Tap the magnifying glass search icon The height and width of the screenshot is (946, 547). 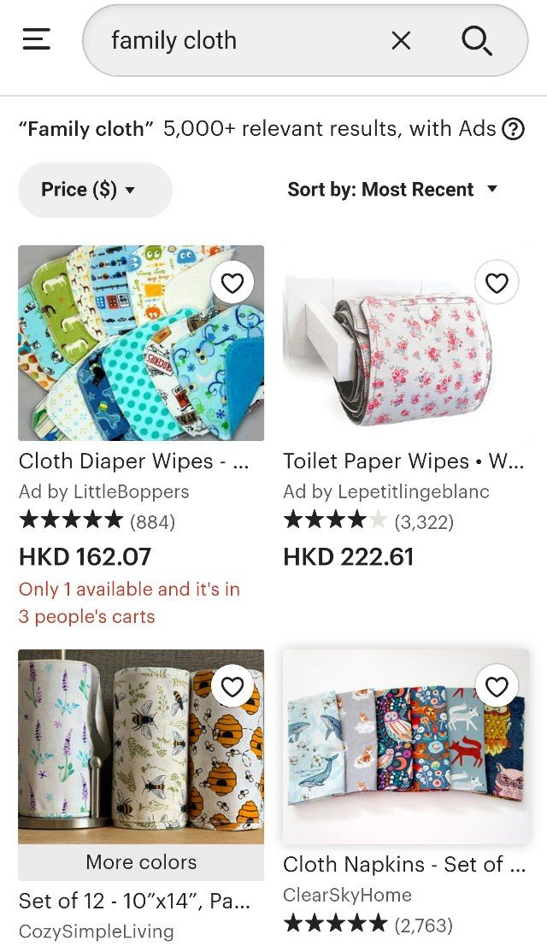[x=477, y=41]
